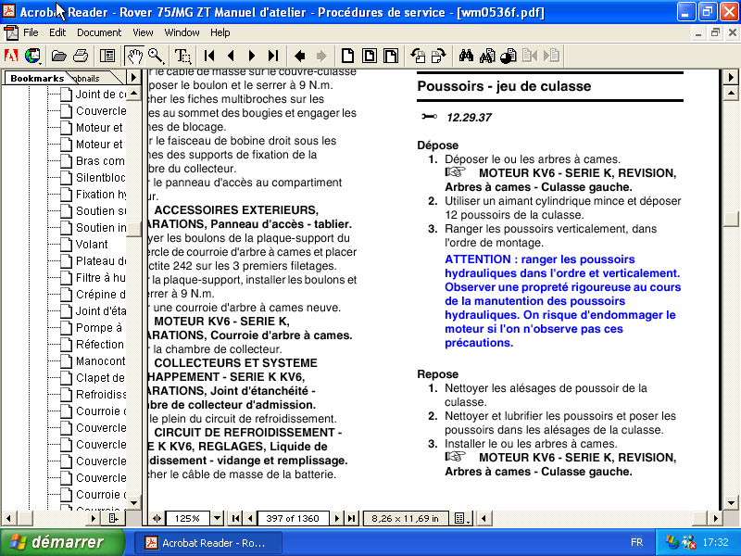The width and height of the screenshot is (741, 556).
Task: Open the page layout menu in status bar
Action: tap(462, 518)
